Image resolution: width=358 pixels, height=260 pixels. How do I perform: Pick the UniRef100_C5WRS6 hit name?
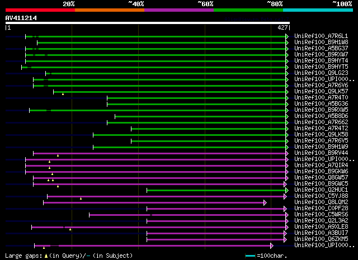321,215
